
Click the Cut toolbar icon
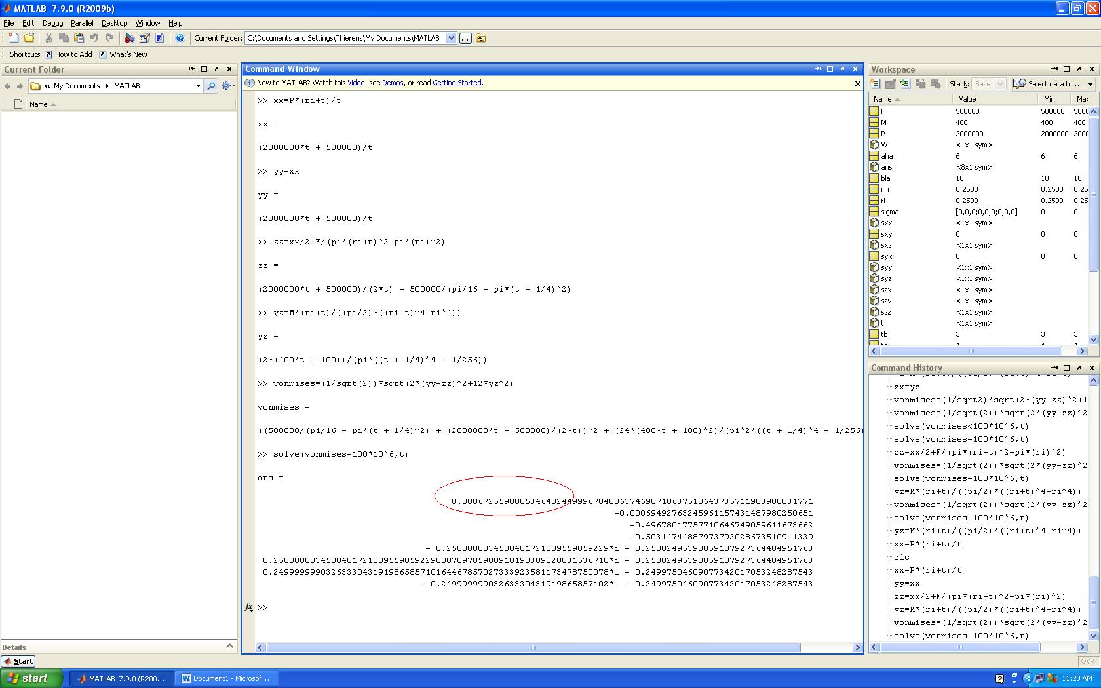[48, 38]
